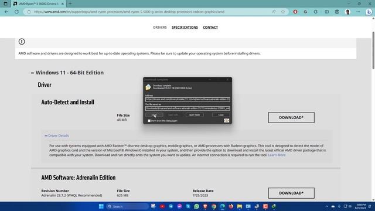Open Telegram from the taskbar
The height and width of the screenshot is (211, 375).
tap(171, 206)
